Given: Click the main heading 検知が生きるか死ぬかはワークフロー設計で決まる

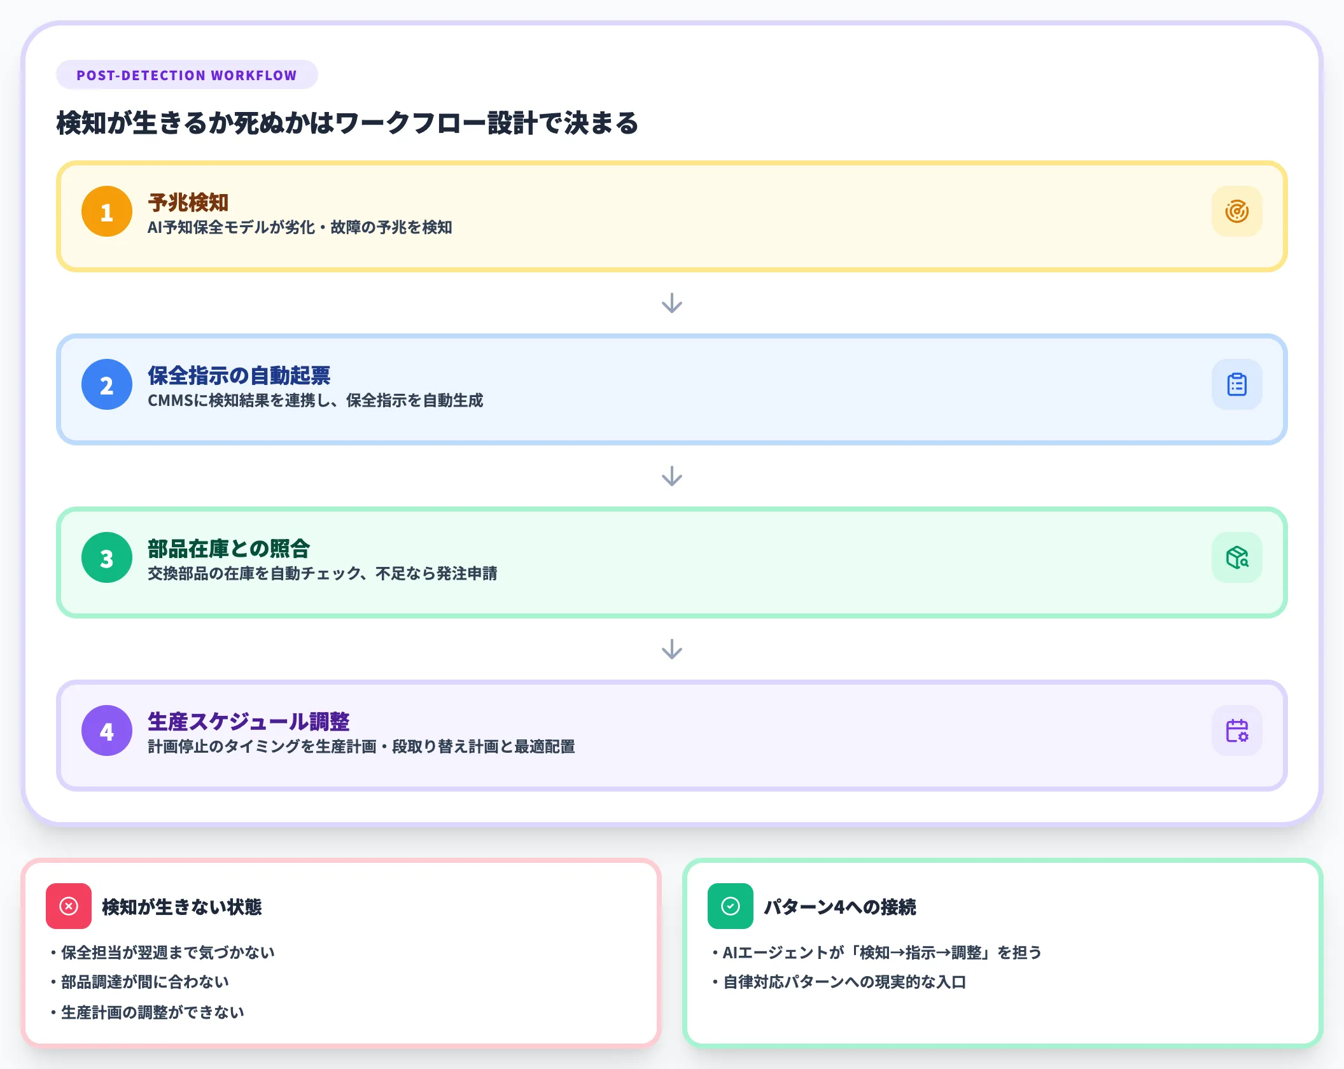Looking at the screenshot, I should [x=347, y=123].
